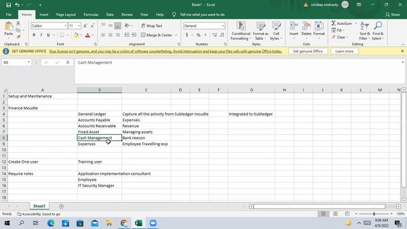Image resolution: width=407 pixels, height=229 pixels.
Task: Open the Calibri font name dropdown
Action: [65, 26]
